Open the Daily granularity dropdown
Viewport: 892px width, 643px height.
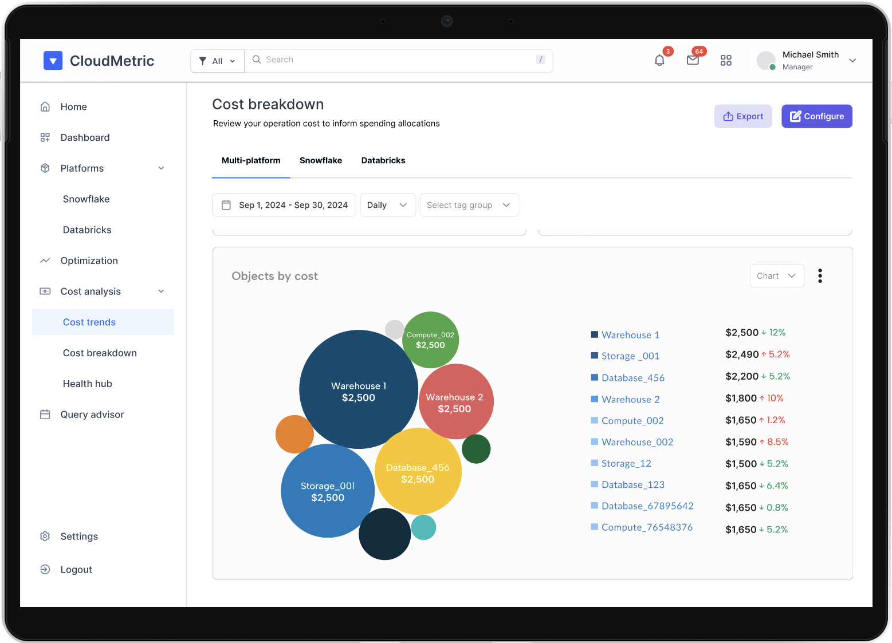[387, 205]
